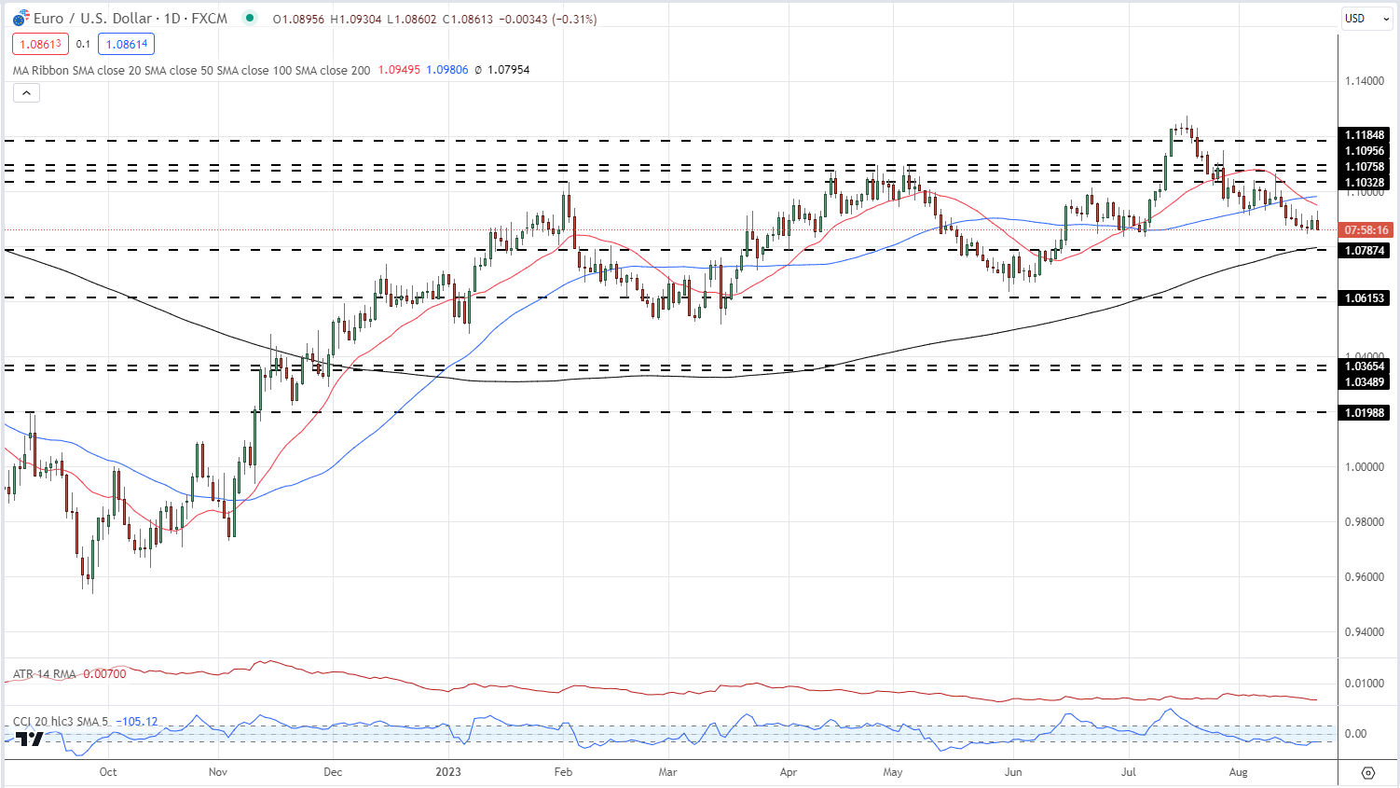Click the CCI value -105.12
Screen dimensions: 1400x788
click(137, 722)
